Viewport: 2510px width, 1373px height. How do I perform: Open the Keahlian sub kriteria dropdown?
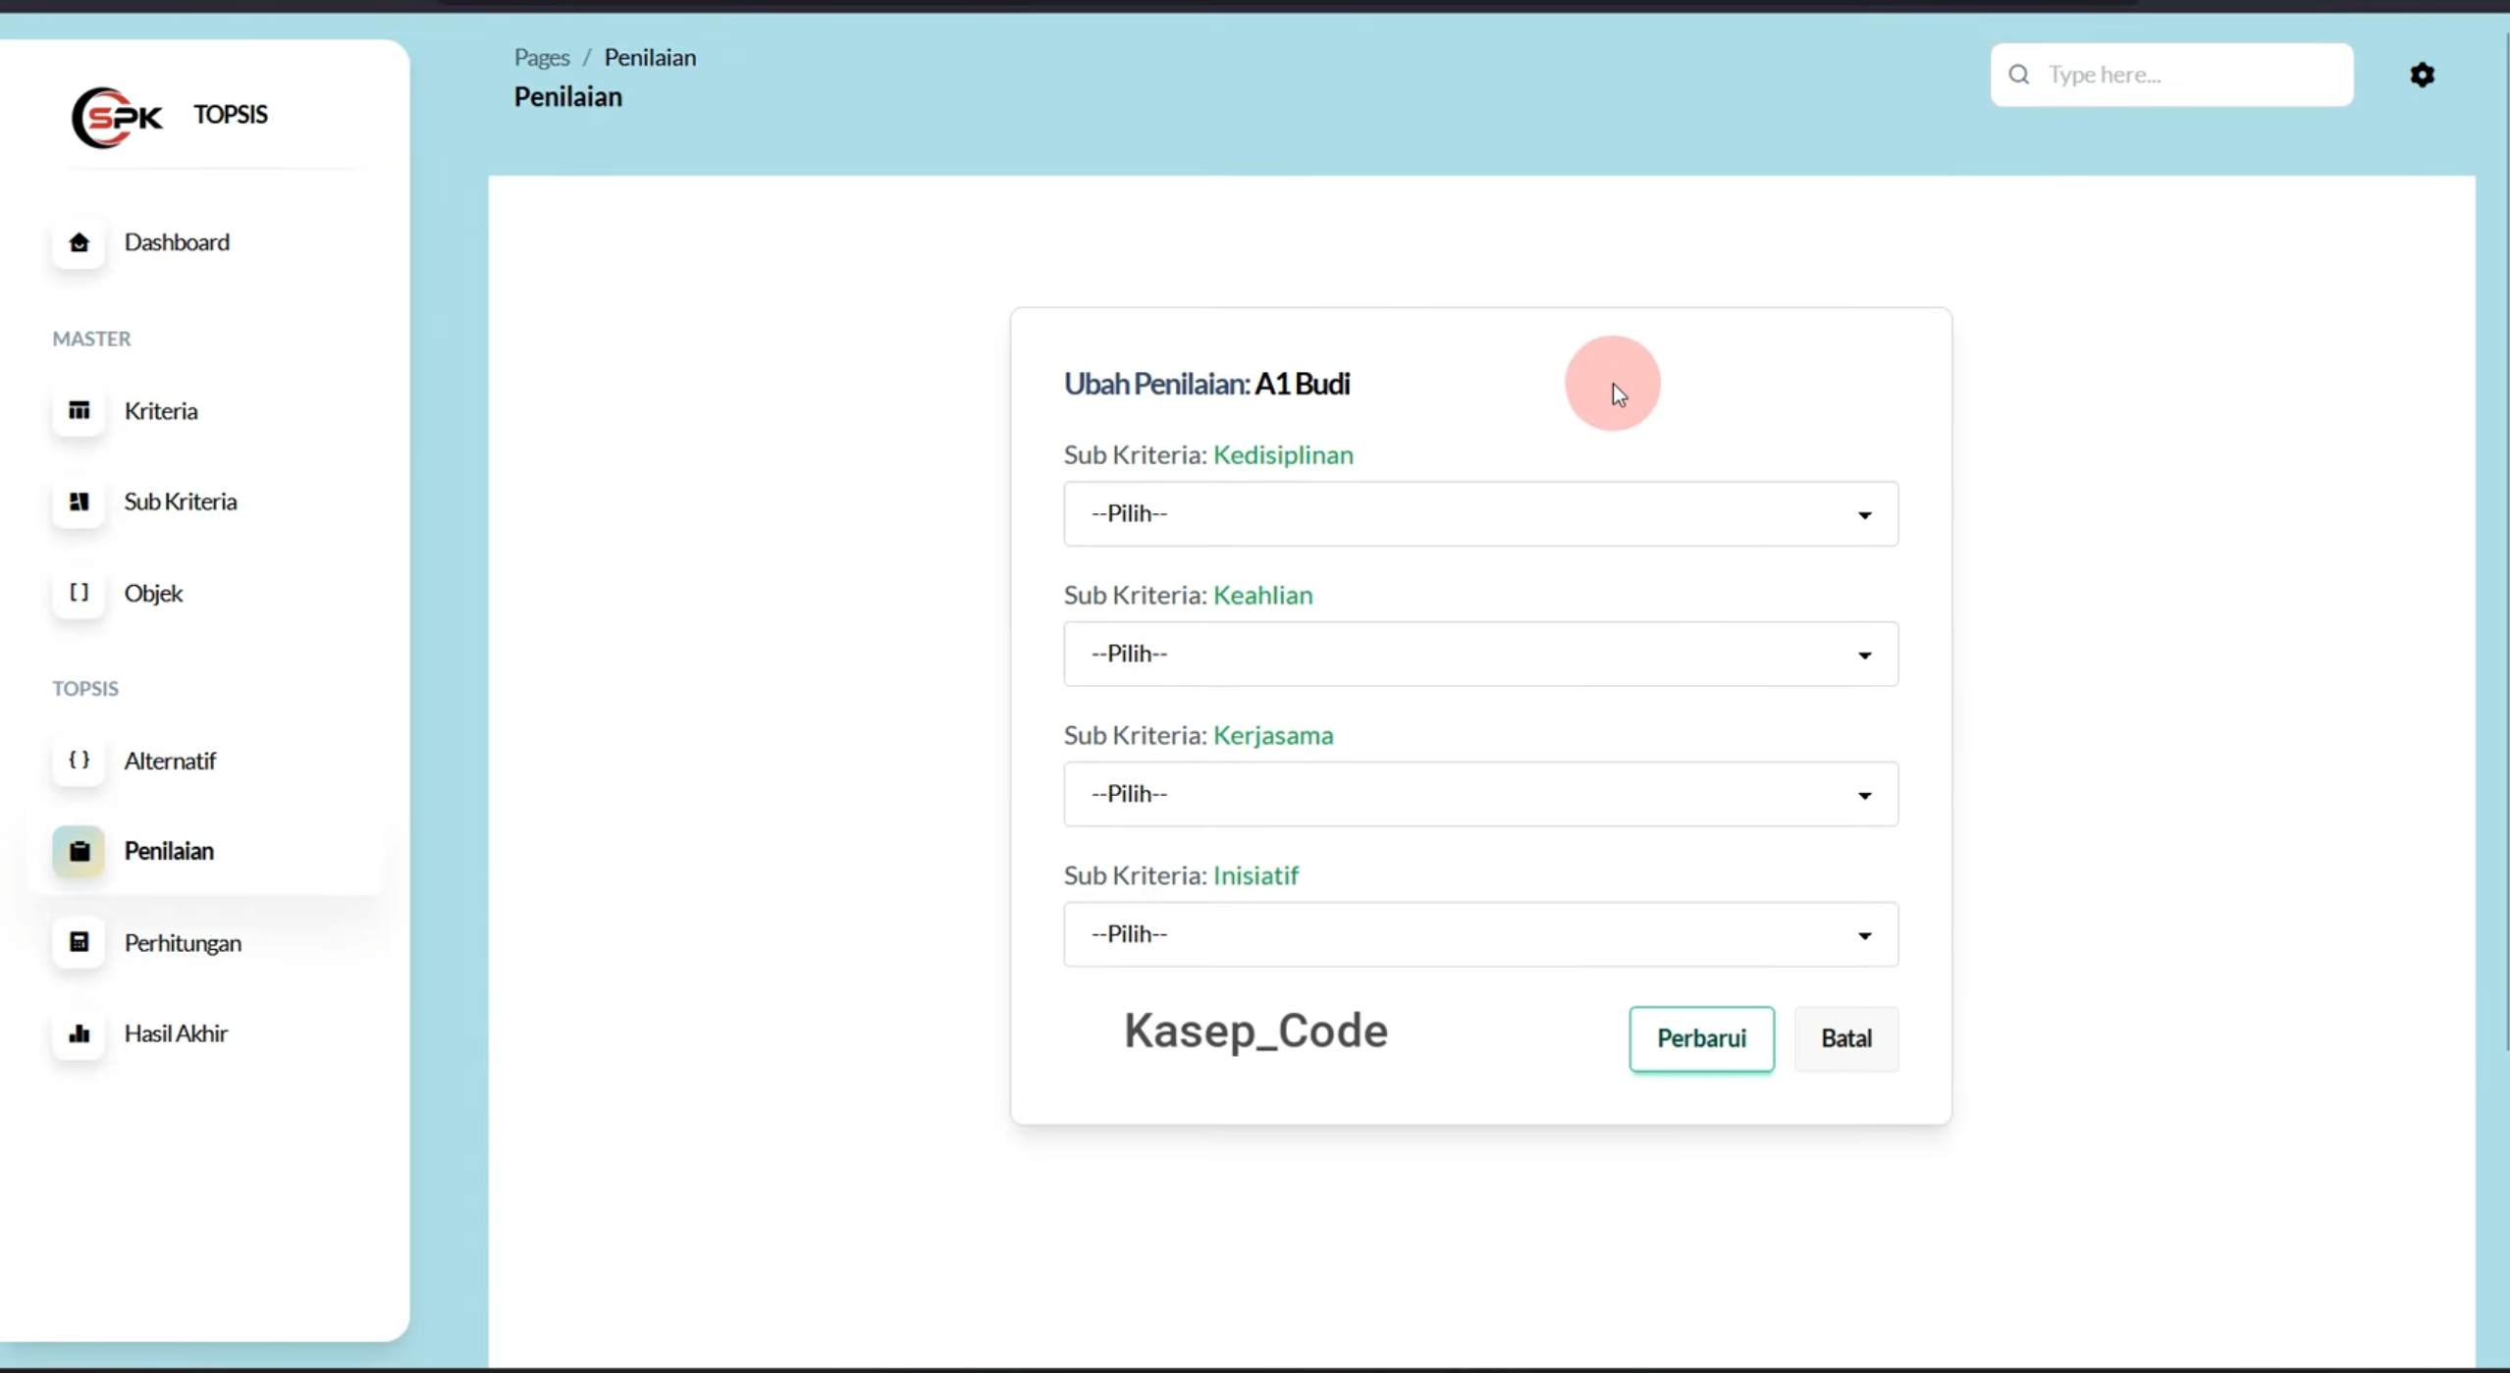click(1480, 654)
